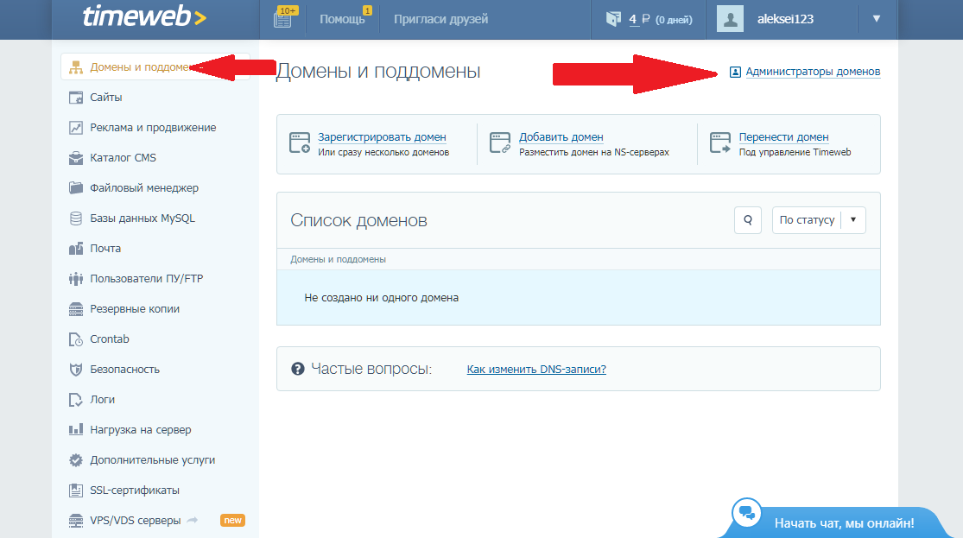Select 'Crontab' from the sidebar
963x538 pixels.
(x=110, y=339)
